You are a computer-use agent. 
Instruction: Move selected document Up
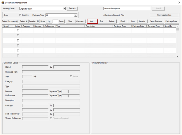[49, 21]
